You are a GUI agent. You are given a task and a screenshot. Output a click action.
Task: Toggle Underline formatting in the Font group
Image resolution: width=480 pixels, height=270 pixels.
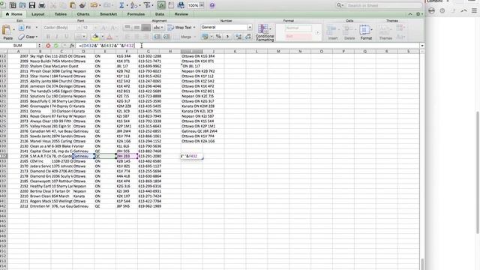(x=66, y=37)
